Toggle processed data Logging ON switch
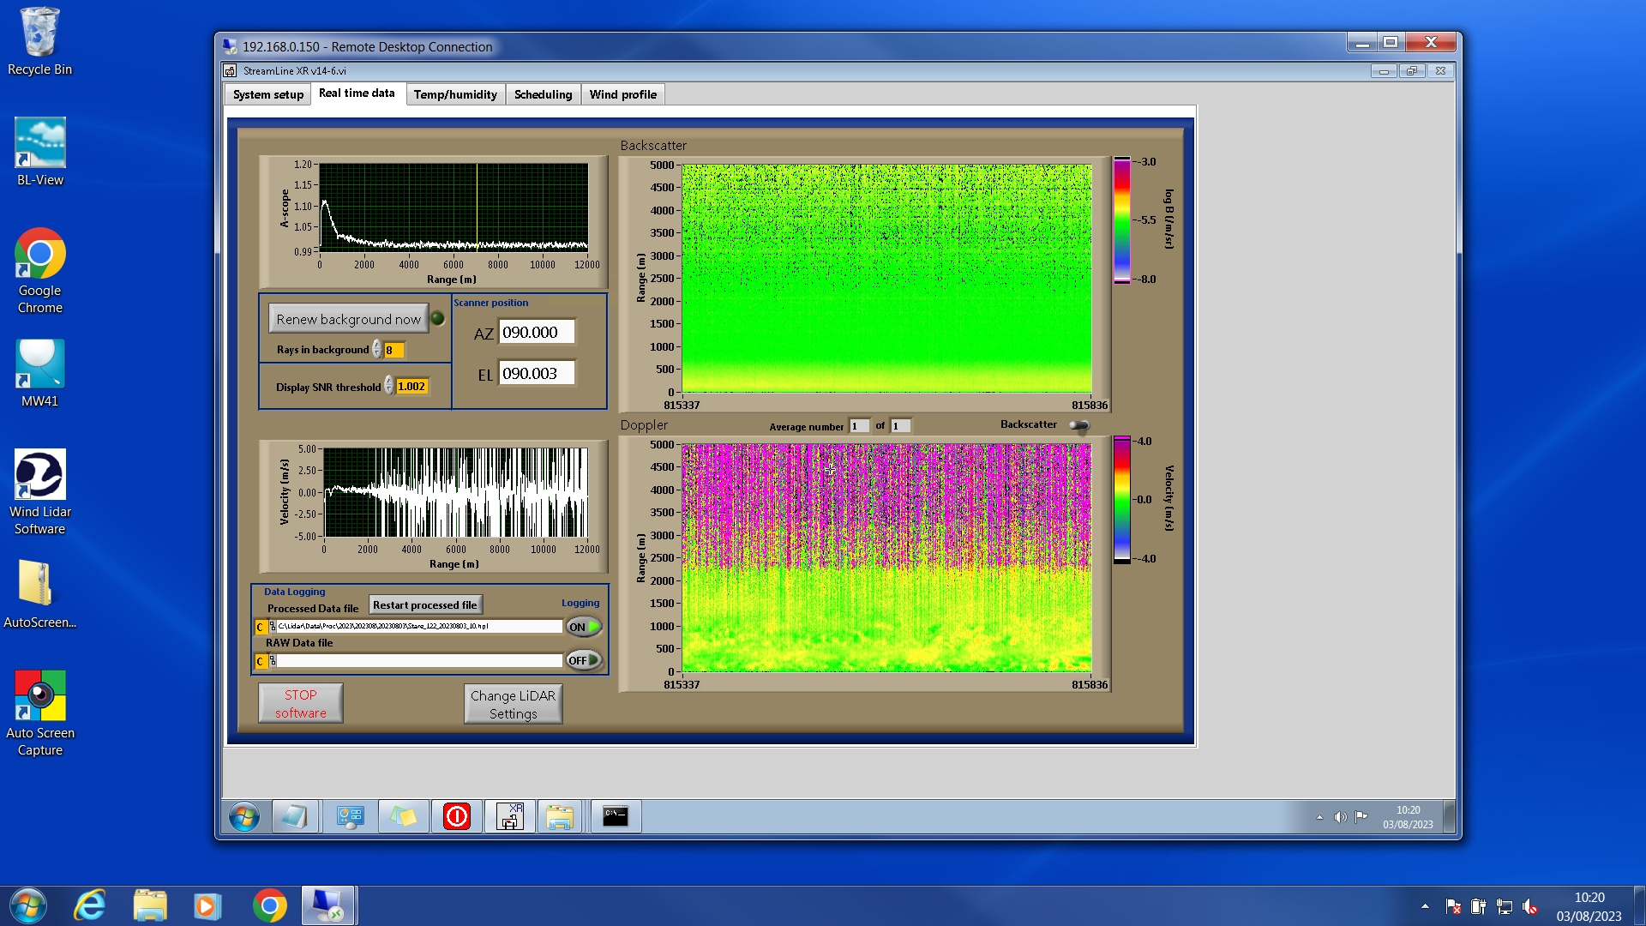This screenshot has width=1646, height=926. (584, 627)
